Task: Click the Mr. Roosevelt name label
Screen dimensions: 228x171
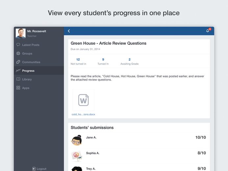Action: tap(37, 31)
